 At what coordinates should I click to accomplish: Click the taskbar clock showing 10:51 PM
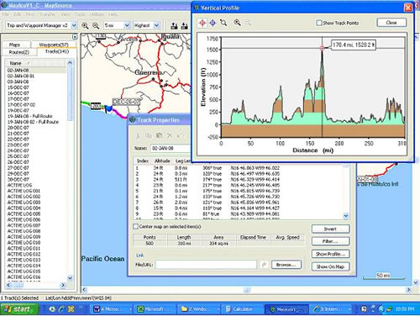pyautogui.click(x=405, y=309)
